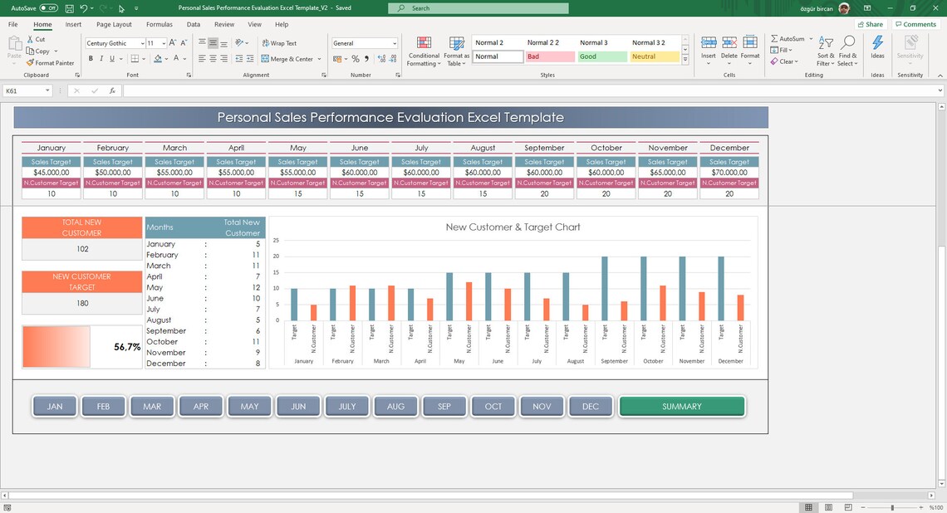Align text right
Viewport: 947px width, 513px height.
pyautogui.click(x=224, y=59)
